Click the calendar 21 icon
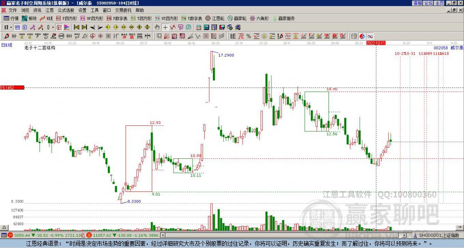Viewport: 464px width, 248px height. [x=198, y=28]
